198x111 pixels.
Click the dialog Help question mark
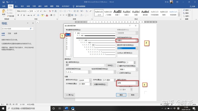coord(130,26)
